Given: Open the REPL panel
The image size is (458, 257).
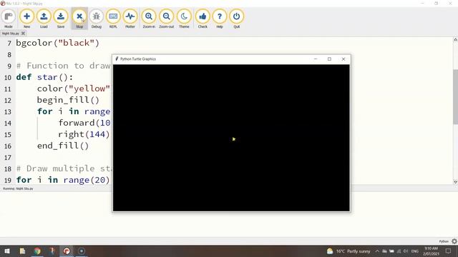Looking at the screenshot, I should click(113, 19).
